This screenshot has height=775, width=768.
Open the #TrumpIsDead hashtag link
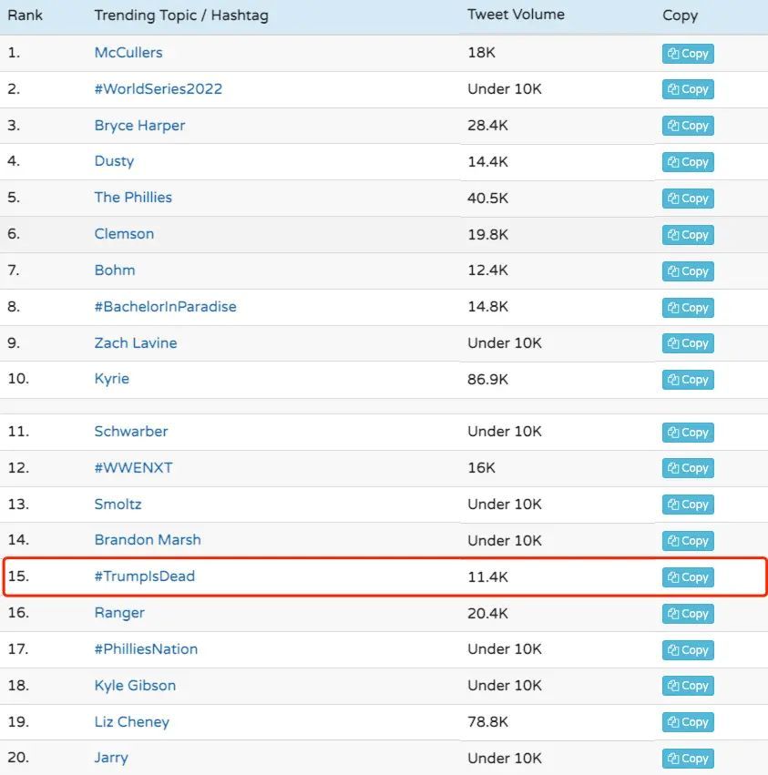[x=145, y=576]
